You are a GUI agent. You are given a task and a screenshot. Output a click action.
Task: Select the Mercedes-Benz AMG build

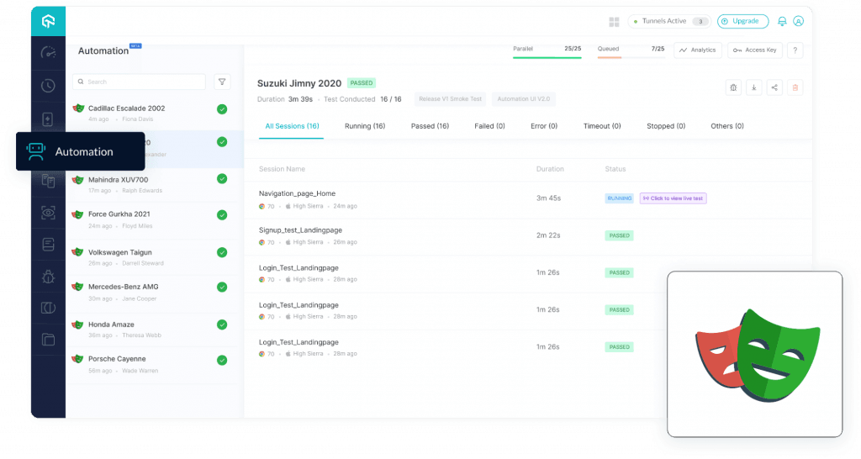pyautogui.click(x=155, y=292)
